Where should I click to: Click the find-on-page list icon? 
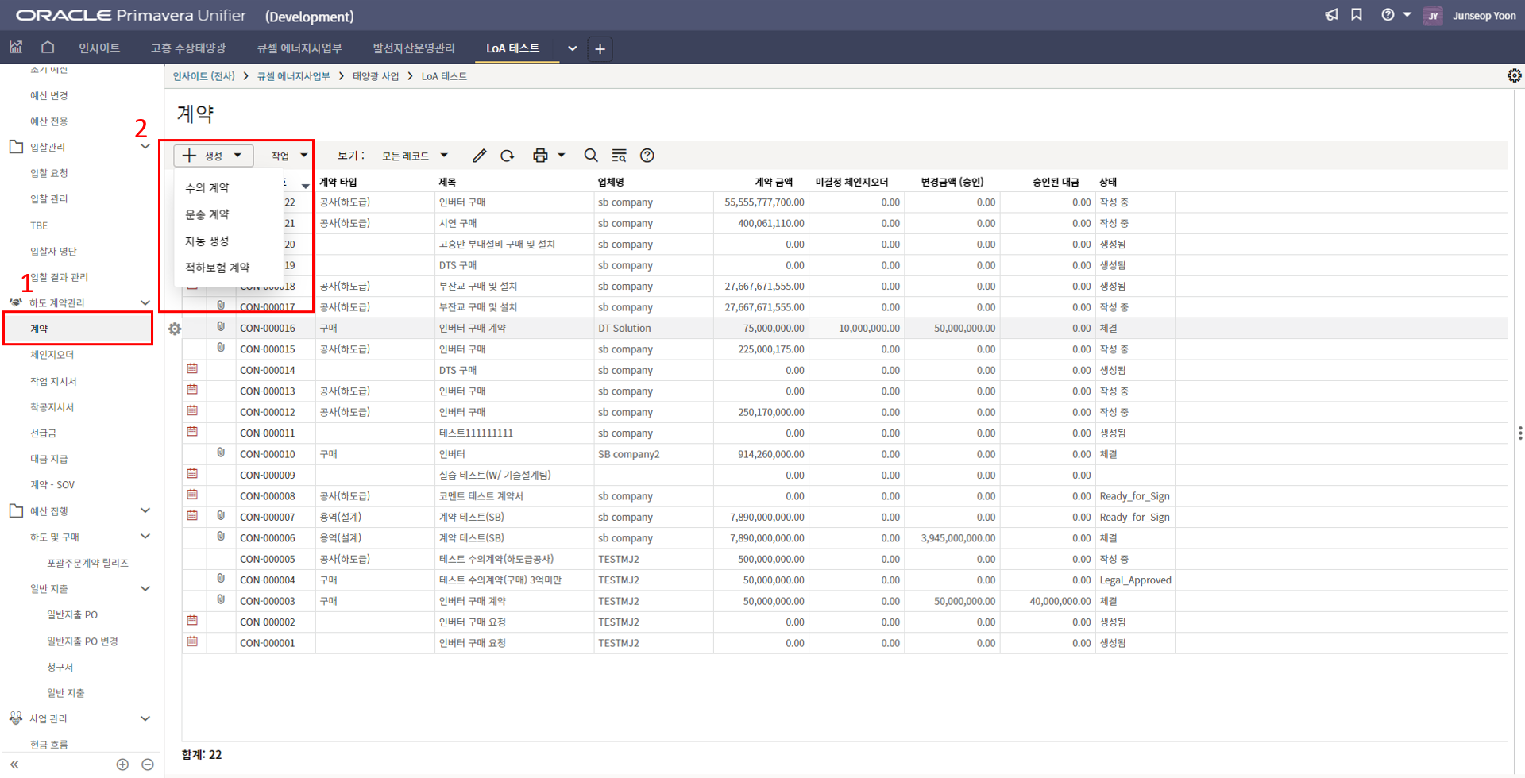(619, 156)
